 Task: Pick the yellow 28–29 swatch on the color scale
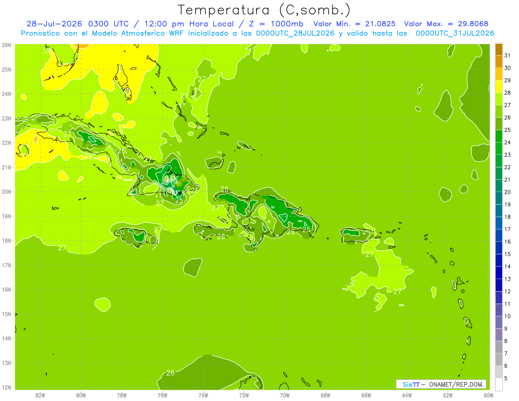(x=499, y=87)
